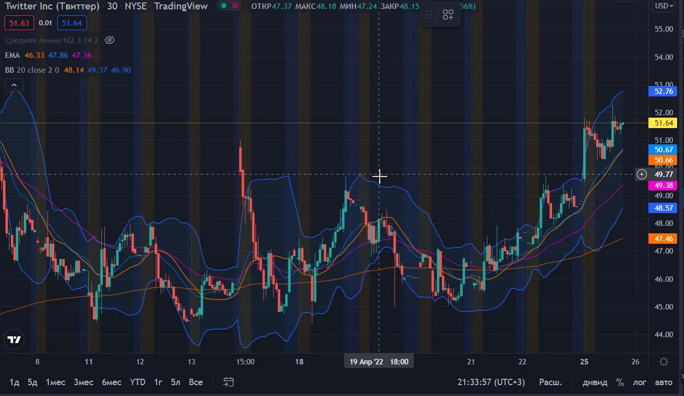Click the blue 48.57 lower band label
Screen dimensions: 684x396
[x=664, y=208]
